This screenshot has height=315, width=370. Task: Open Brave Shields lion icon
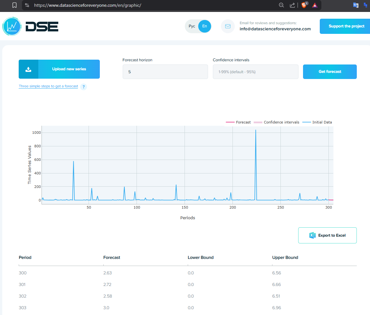click(304, 5)
